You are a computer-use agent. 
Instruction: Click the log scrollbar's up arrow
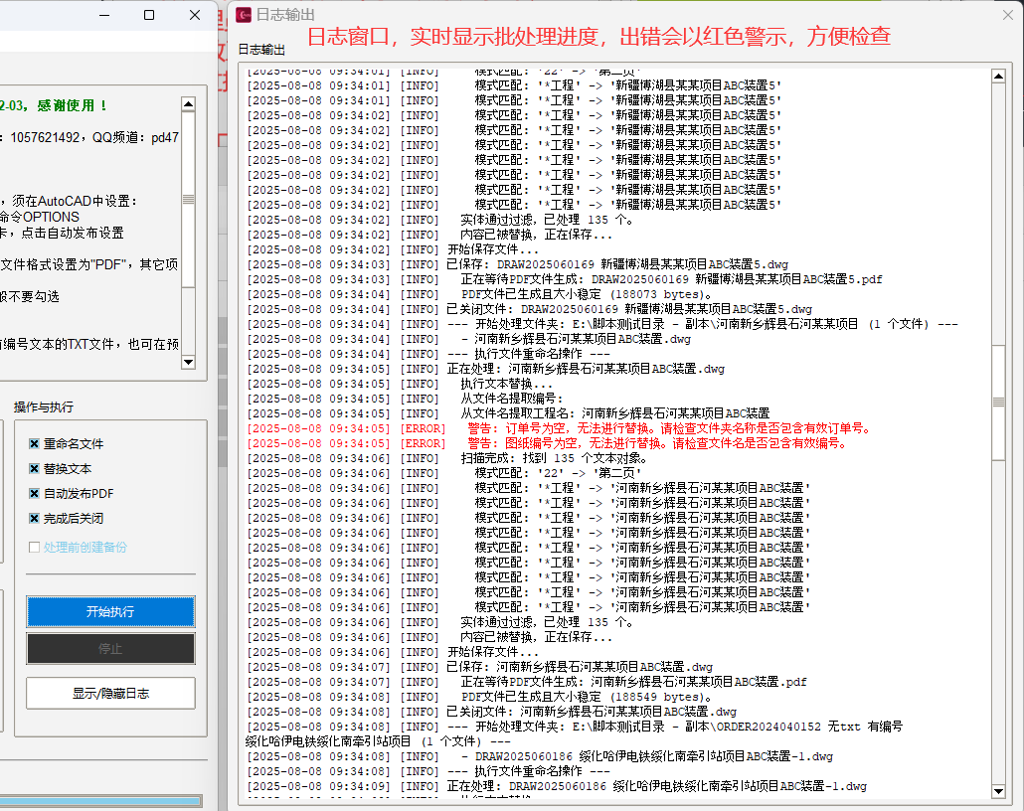[x=997, y=78]
